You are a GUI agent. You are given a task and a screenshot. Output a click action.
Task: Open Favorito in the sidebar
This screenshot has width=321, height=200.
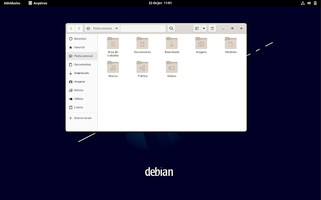pyautogui.click(x=82, y=47)
